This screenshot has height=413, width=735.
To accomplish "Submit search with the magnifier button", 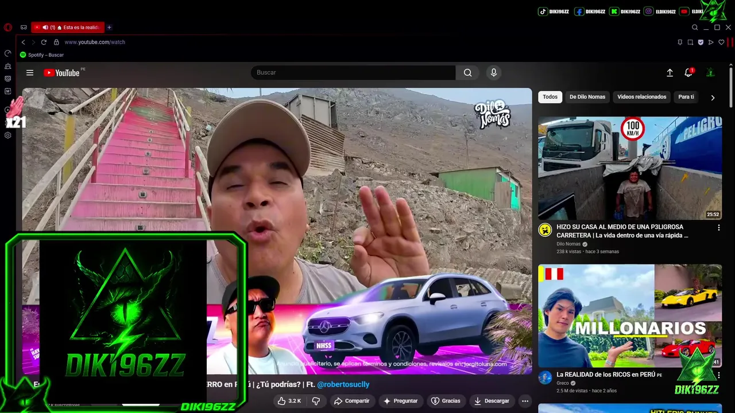I will tap(468, 73).
